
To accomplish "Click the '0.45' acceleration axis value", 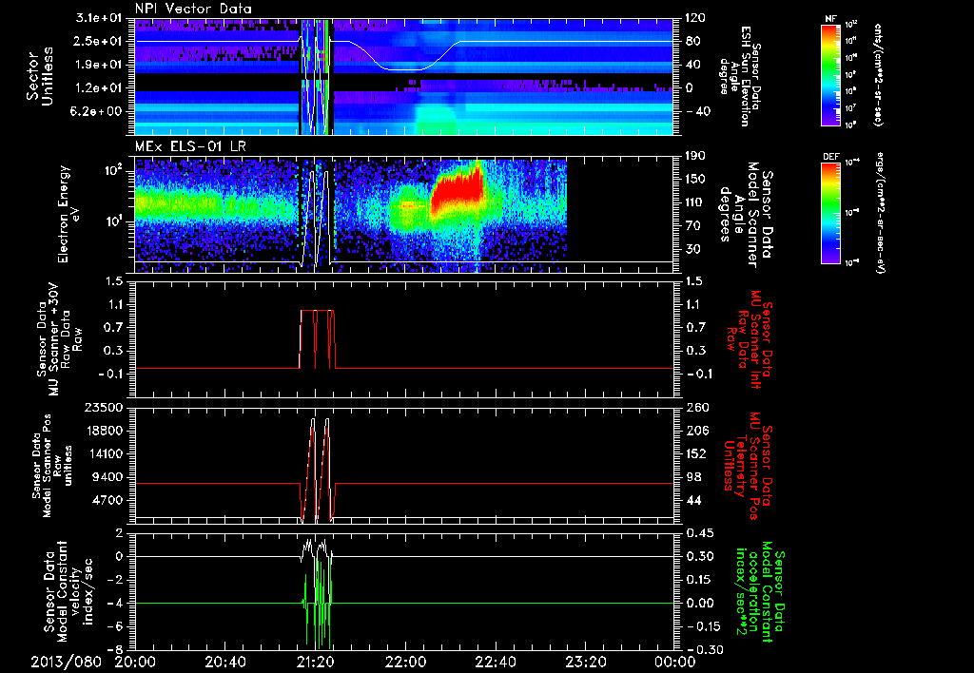I will pos(699,532).
